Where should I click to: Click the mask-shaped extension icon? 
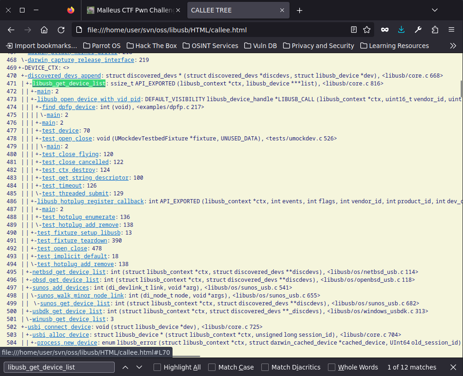pyautogui.click(x=385, y=29)
